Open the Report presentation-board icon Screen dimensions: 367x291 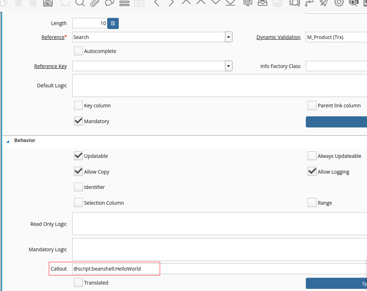click(x=248, y=3)
